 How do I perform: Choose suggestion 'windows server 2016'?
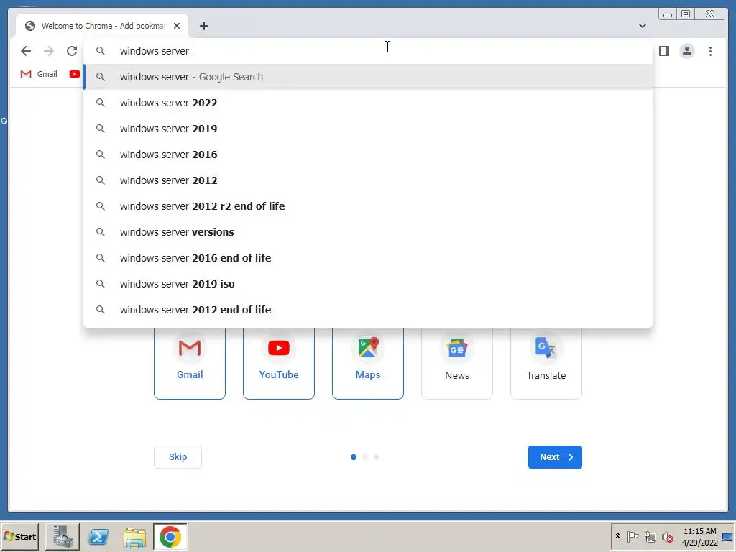point(368,154)
